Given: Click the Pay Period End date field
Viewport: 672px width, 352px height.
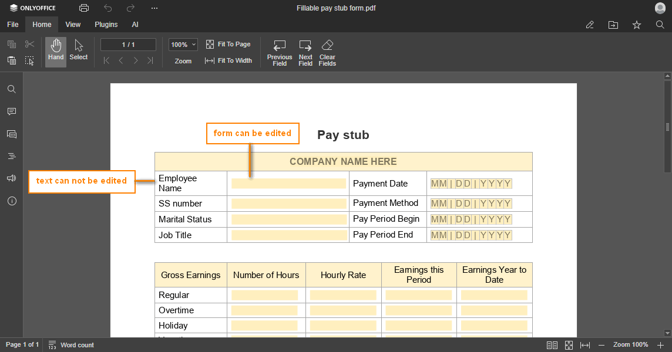Looking at the screenshot, I should click(471, 235).
